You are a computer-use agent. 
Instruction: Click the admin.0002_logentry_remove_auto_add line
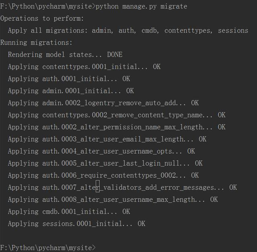pos(103,103)
